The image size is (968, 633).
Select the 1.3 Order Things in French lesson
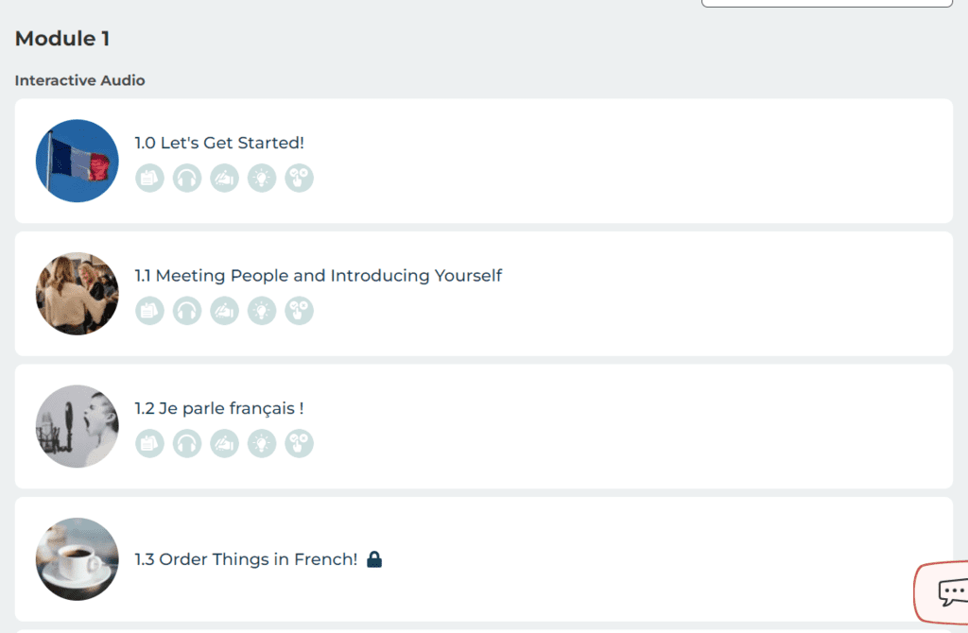pos(246,559)
